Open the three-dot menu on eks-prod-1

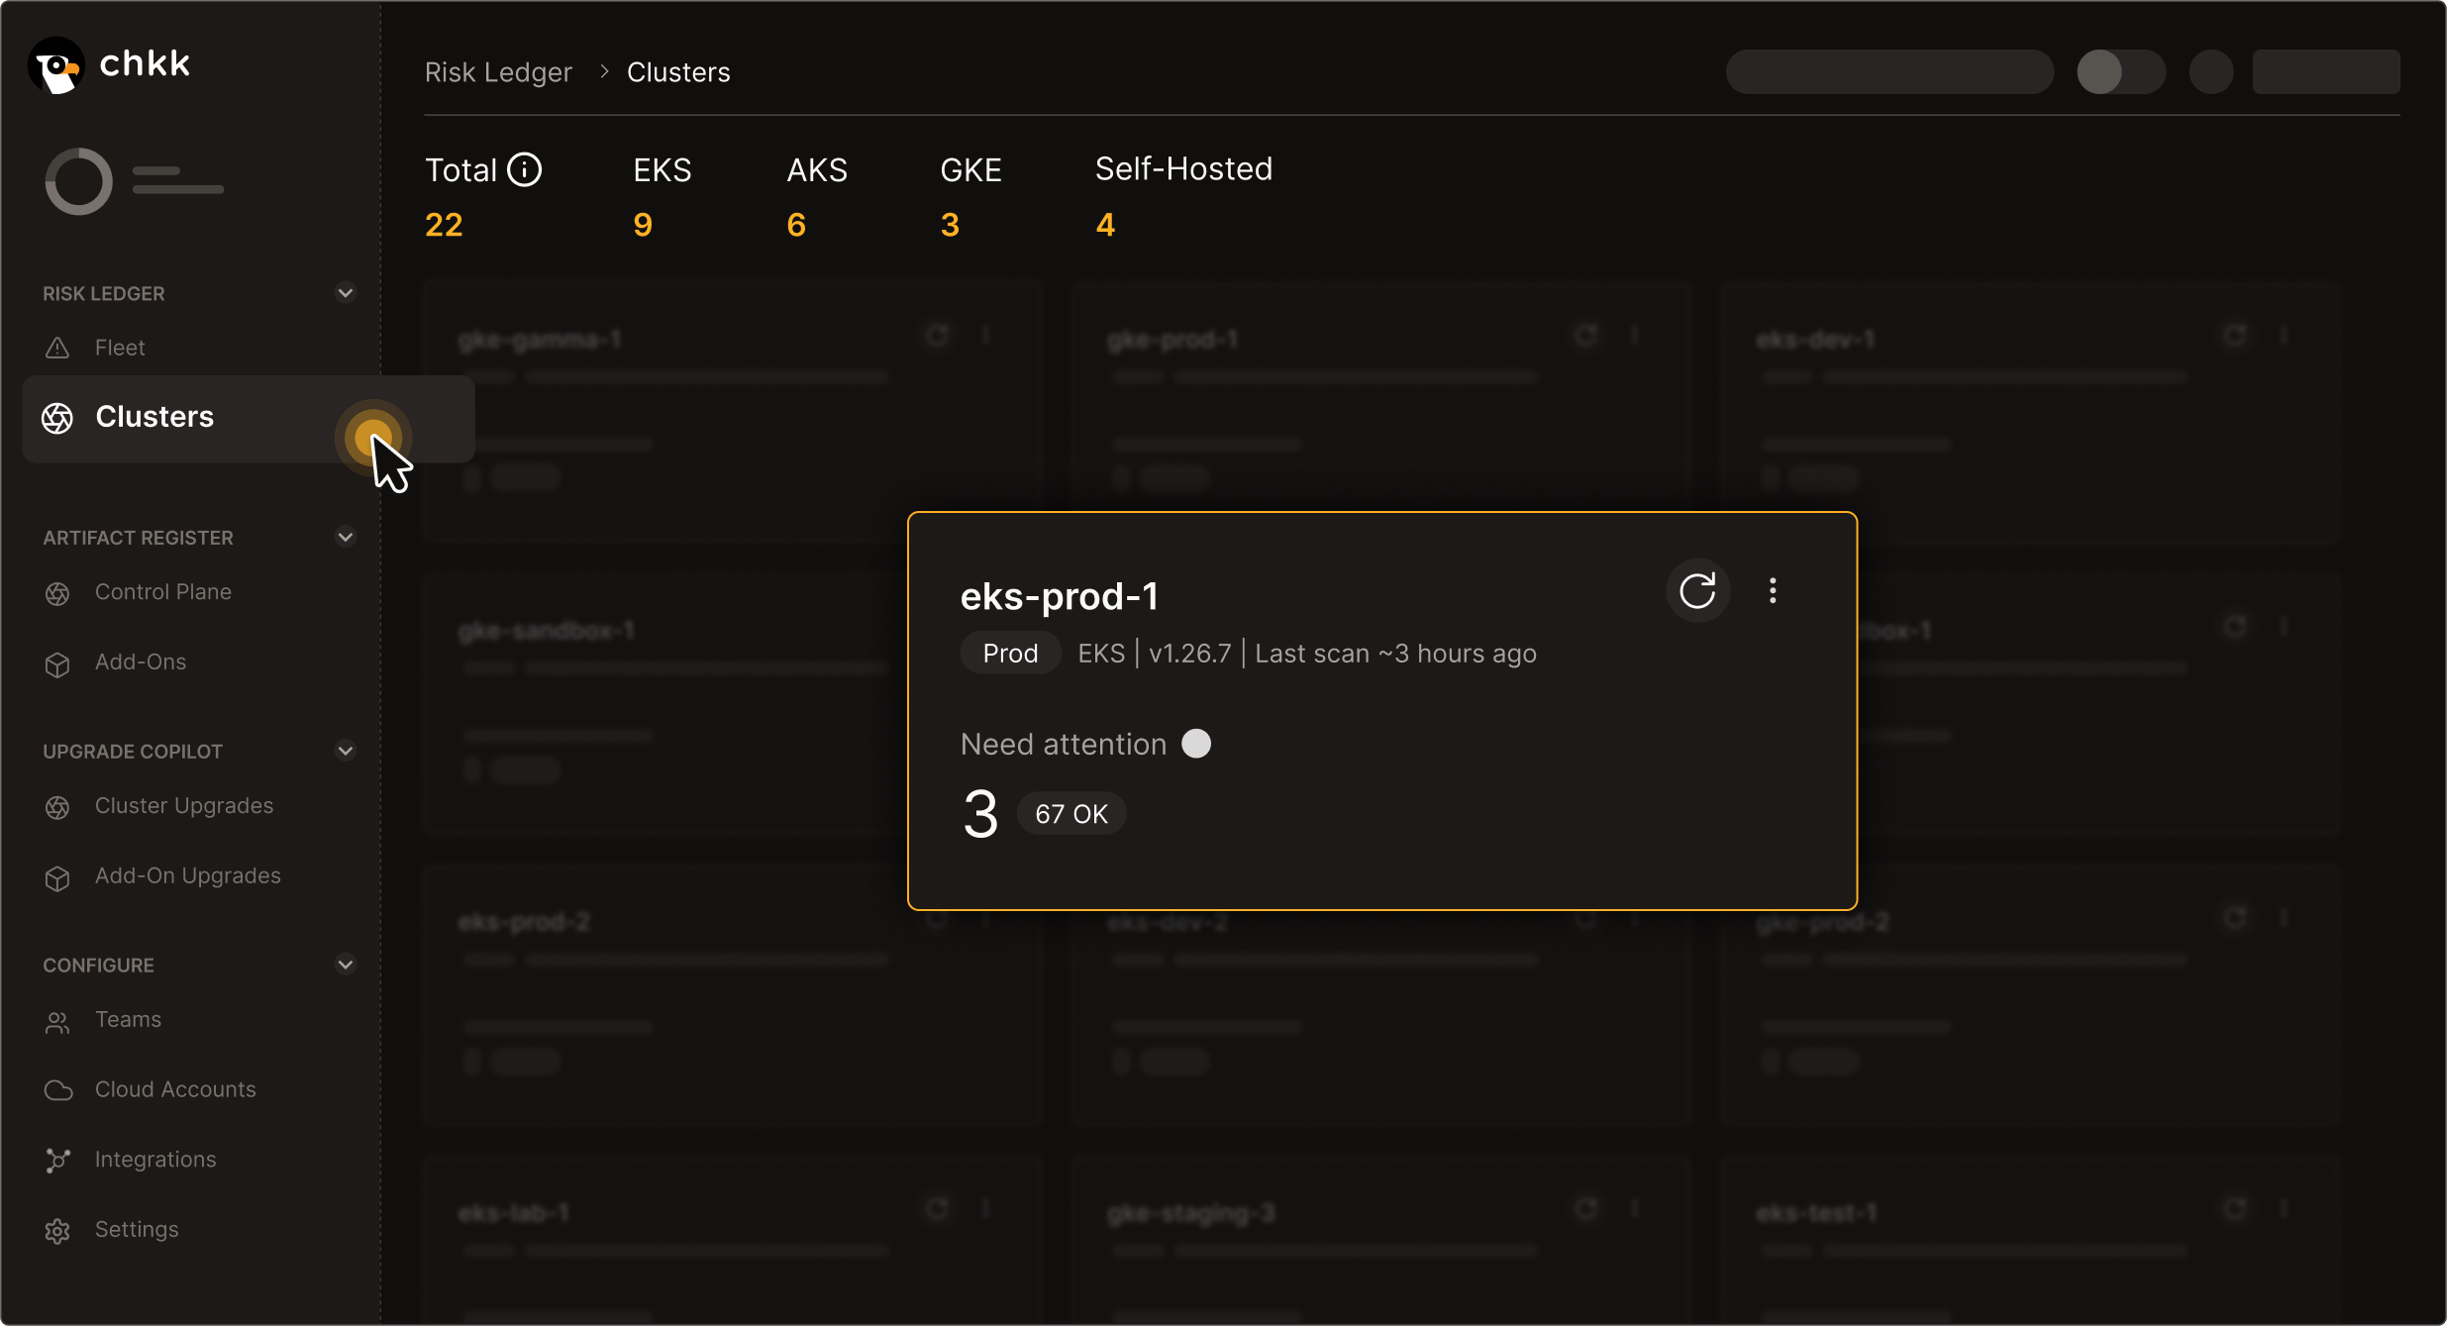pos(1773,591)
